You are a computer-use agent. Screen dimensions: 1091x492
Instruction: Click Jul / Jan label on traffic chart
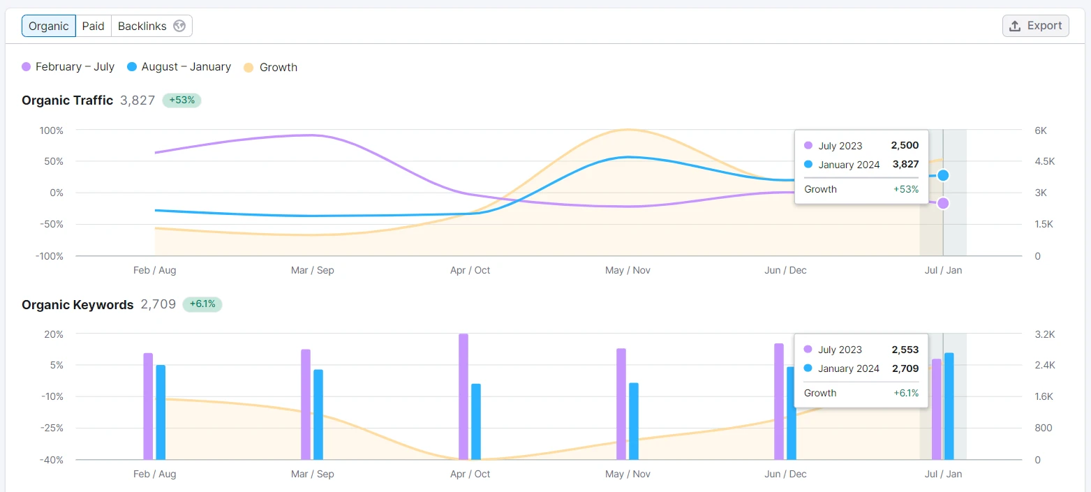click(943, 270)
